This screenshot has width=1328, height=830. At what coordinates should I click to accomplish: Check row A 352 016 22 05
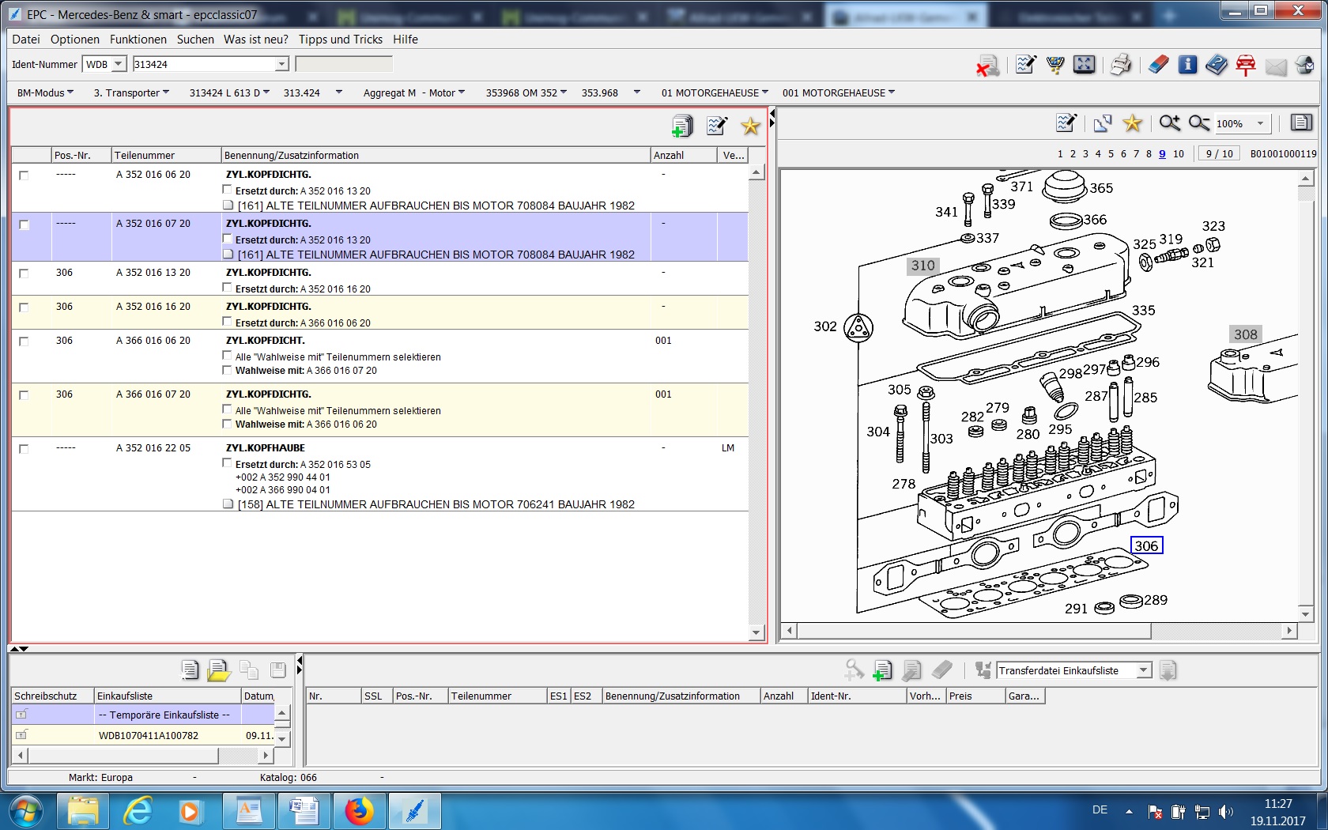[x=24, y=449]
